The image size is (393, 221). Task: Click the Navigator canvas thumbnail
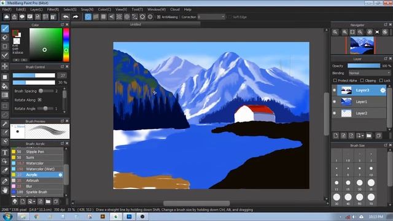tap(362, 45)
